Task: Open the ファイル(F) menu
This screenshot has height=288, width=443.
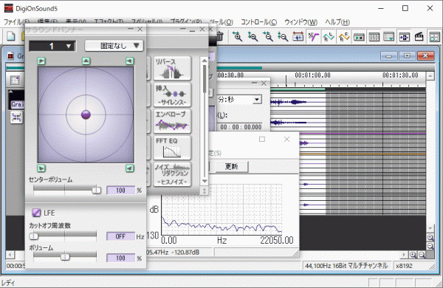Action: (x=16, y=22)
